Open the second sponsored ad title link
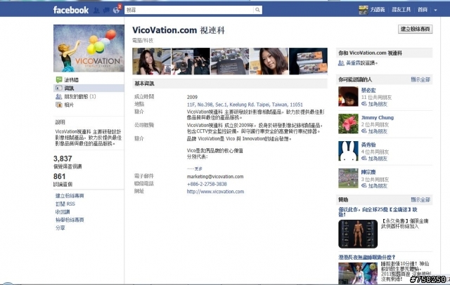Image resolution: width=450 pixels, height=285 pixels. pyautogui.click(x=367, y=257)
